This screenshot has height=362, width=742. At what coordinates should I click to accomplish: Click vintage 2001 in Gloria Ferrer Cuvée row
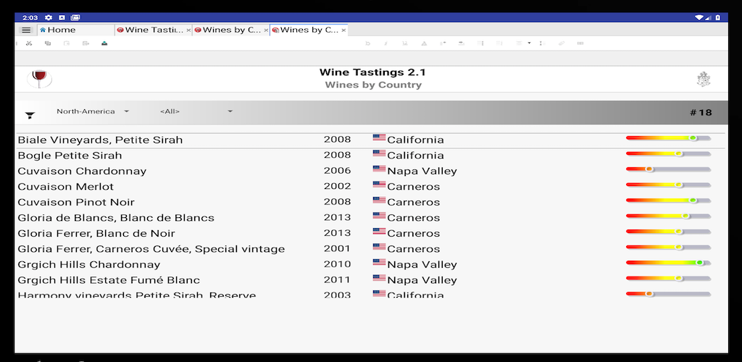click(x=338, y=248)
